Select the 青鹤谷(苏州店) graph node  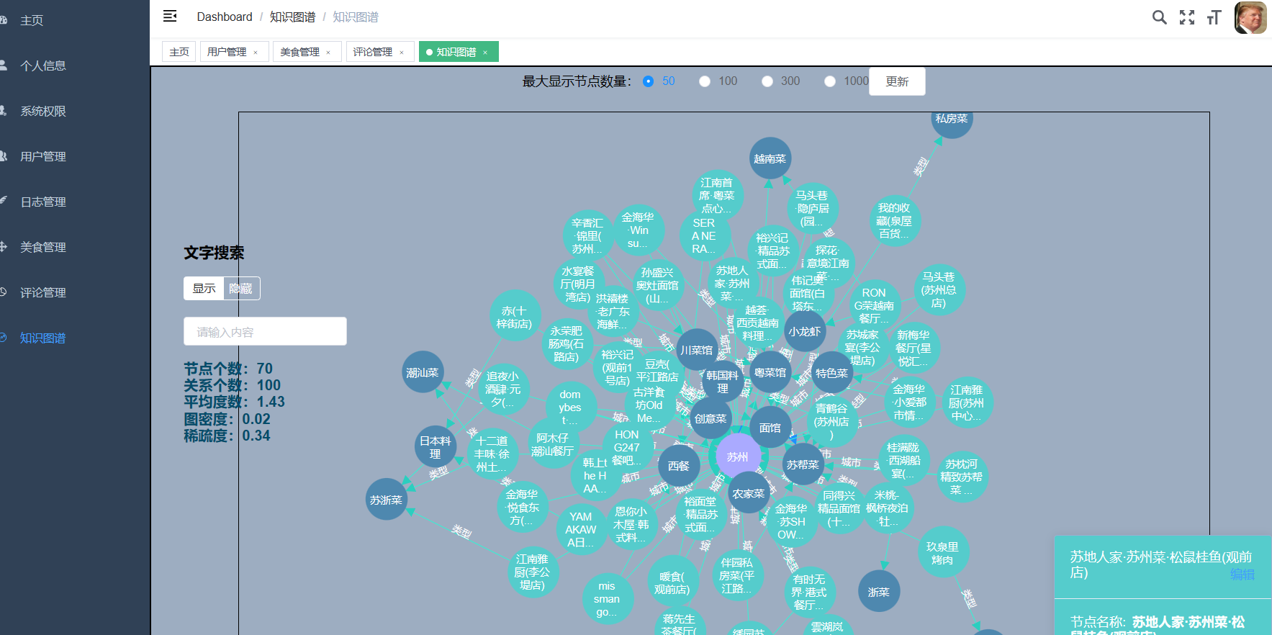click(832, 421)
